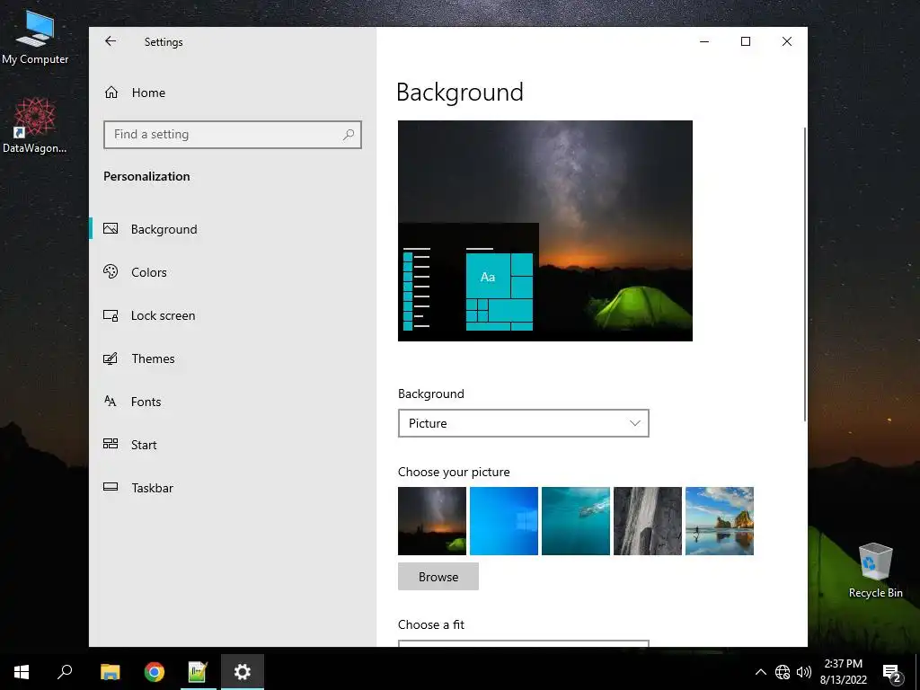The height and width of the screenshot is (690, 920).
Task: Click the house icon next to Home
Action: click(x=111, y=93)
